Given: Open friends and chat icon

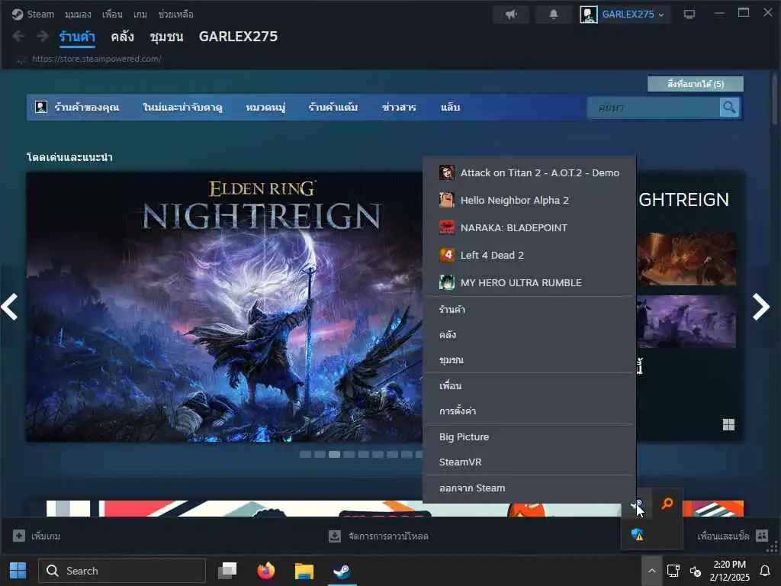Looking at the screenshot, I should click(x=762, y=536).
